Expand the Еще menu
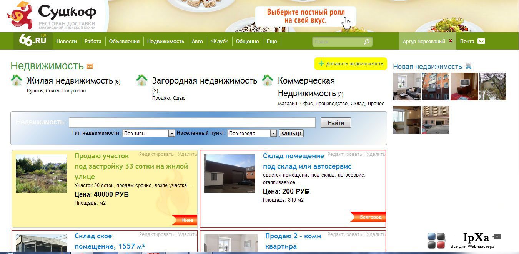Viewport: 519px width, 254px height. point(272,41)
